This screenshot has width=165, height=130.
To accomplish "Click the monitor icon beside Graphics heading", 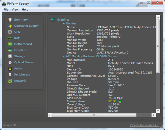I will coord(53,20).
